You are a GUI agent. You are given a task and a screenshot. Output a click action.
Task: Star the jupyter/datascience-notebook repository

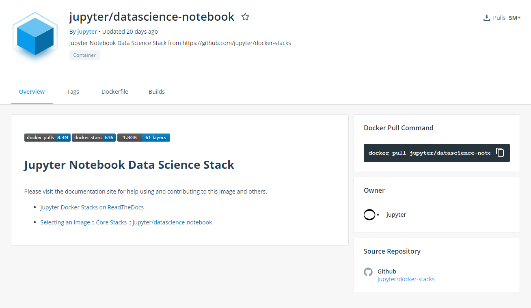point(245,17)
